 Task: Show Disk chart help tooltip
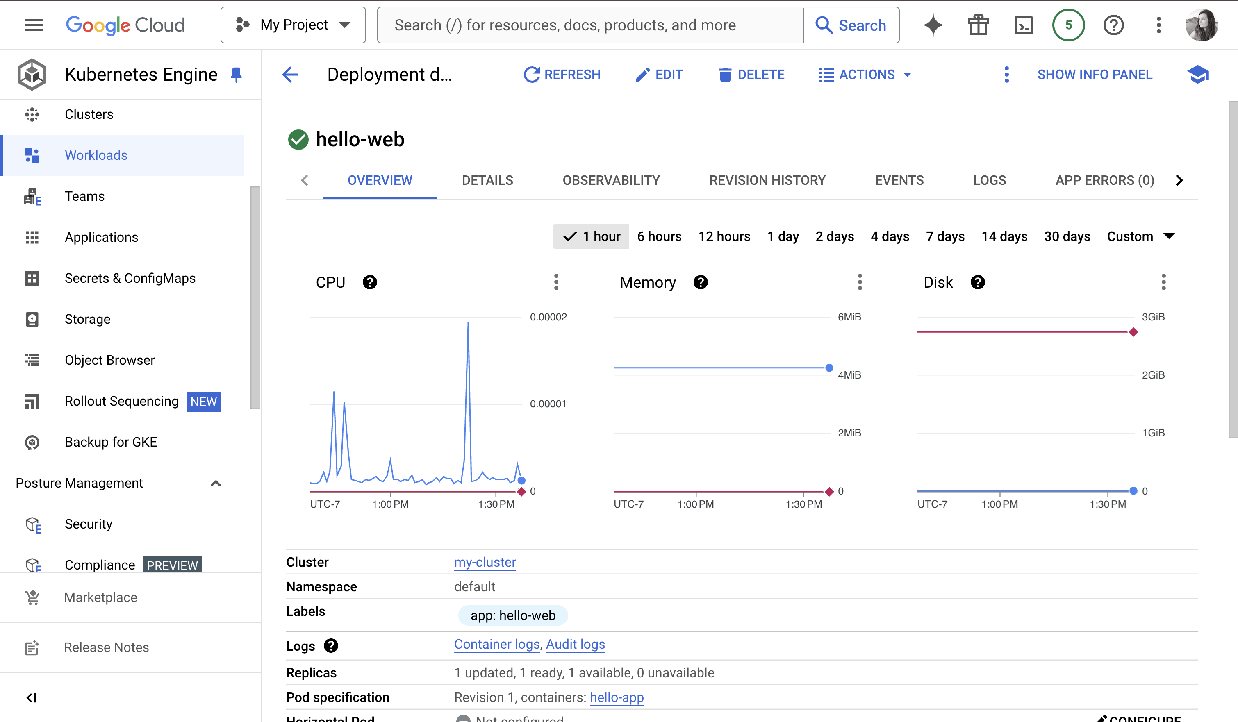coord(978,282)
